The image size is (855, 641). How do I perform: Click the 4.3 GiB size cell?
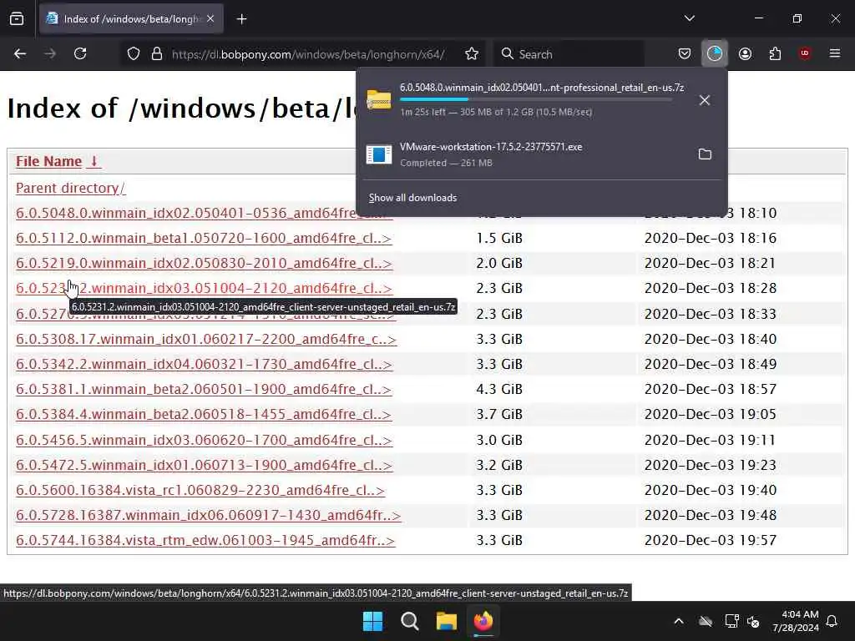tap(499, 389)
